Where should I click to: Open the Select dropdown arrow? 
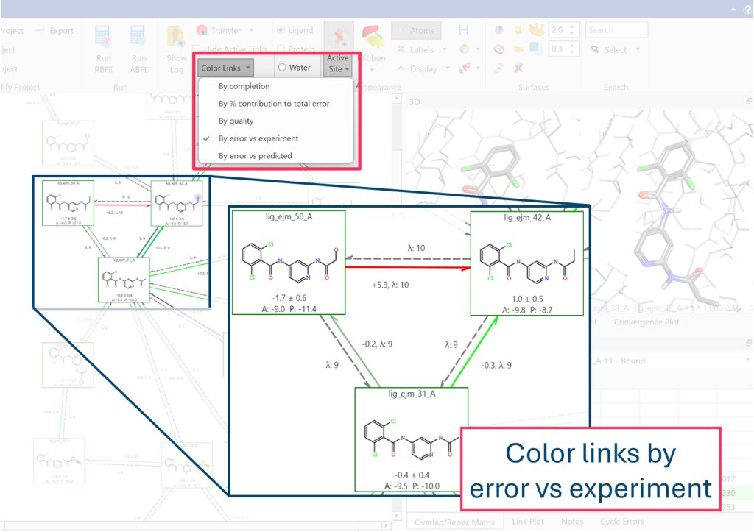(638, 49)
